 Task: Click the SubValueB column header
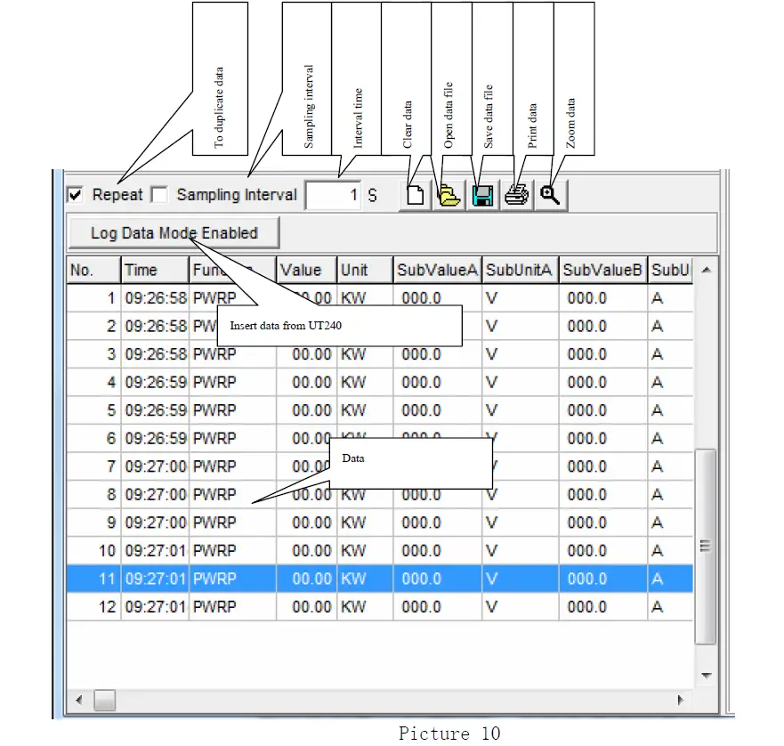(x=603, y=271)
